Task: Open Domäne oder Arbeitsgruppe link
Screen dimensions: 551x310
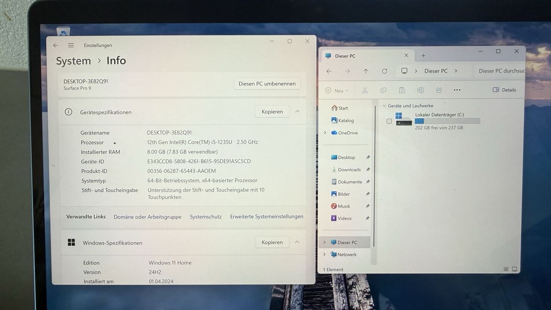Action: (x=147, y=217)
